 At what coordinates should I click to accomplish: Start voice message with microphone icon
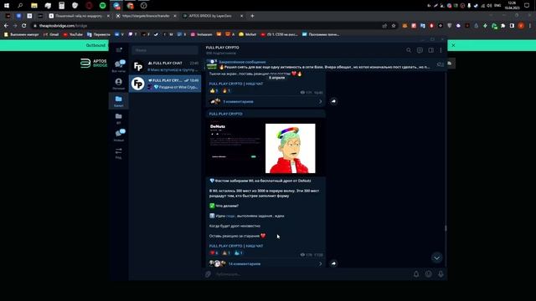pyautogui.click(x=441, y=274)
